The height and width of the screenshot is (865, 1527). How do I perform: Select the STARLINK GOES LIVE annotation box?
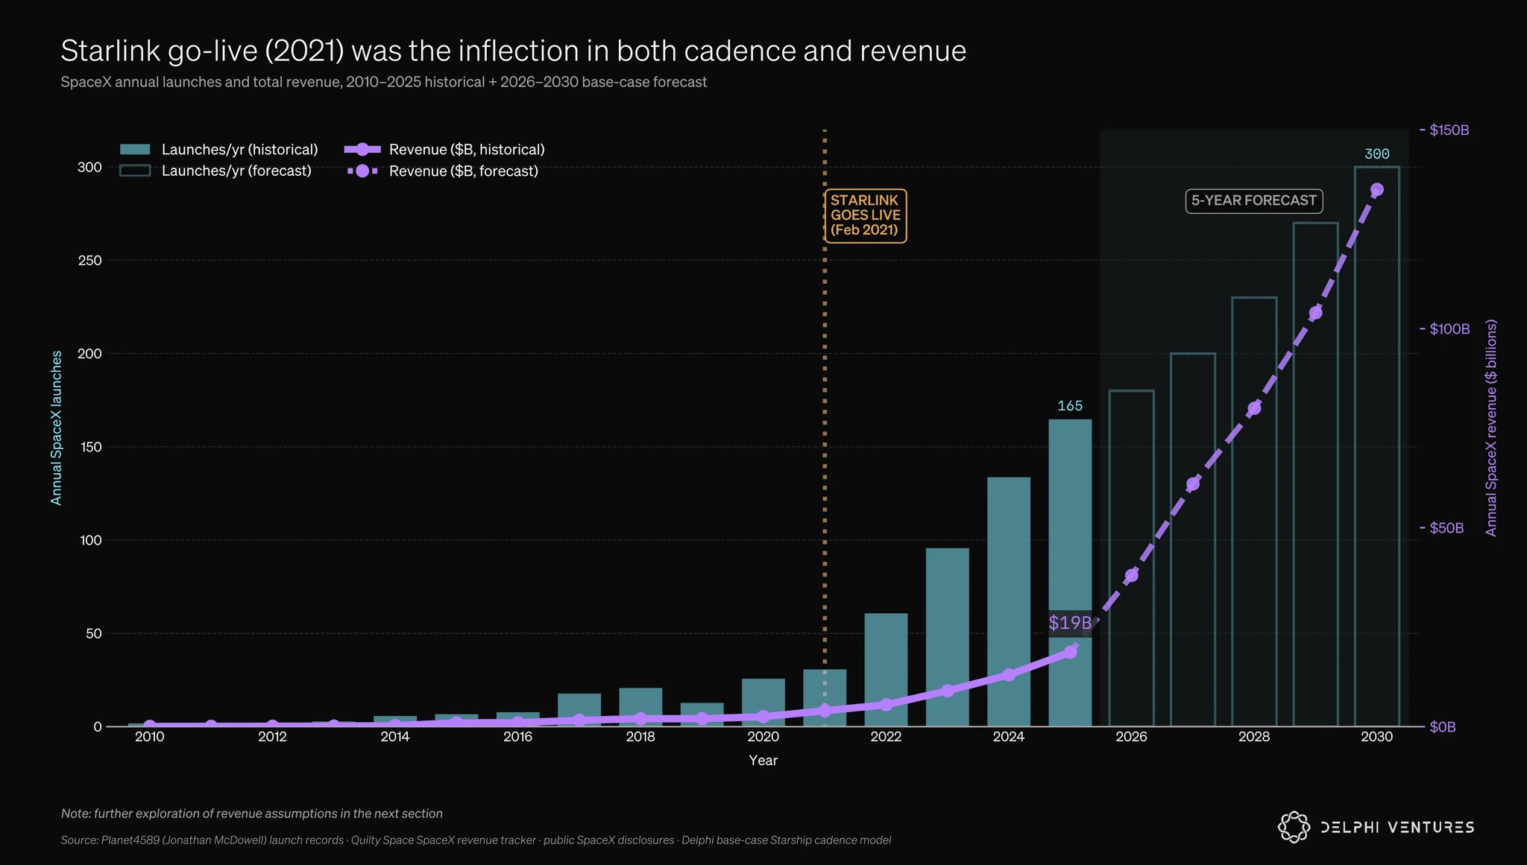click(865, 215)
